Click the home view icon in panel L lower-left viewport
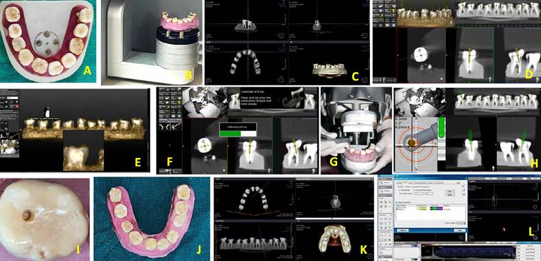This screenshot has height=261, width=541. click(461, 237)
